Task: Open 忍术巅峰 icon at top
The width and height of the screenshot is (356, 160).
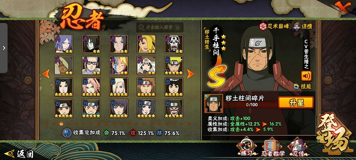Action: click(x=274, y=26)
